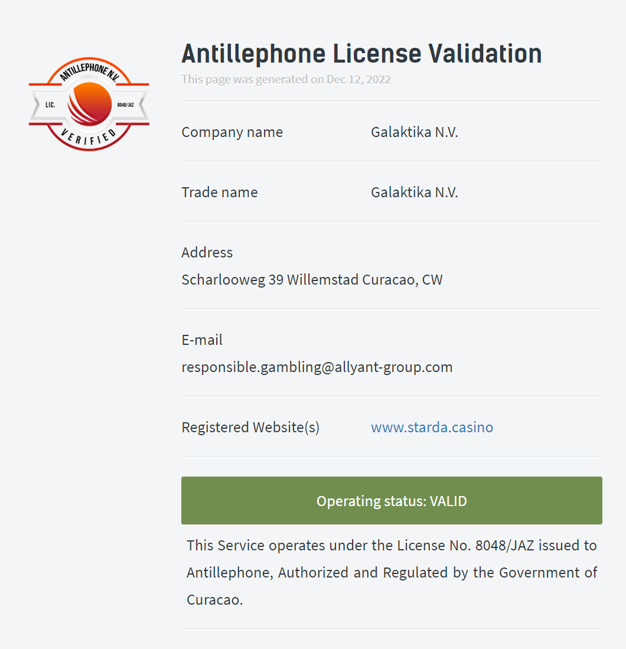Click the License No. 8048/JAZ paragraph
The height and width of the screenshot is (649, 626).
pyautogui.click(x=392, y=572)
